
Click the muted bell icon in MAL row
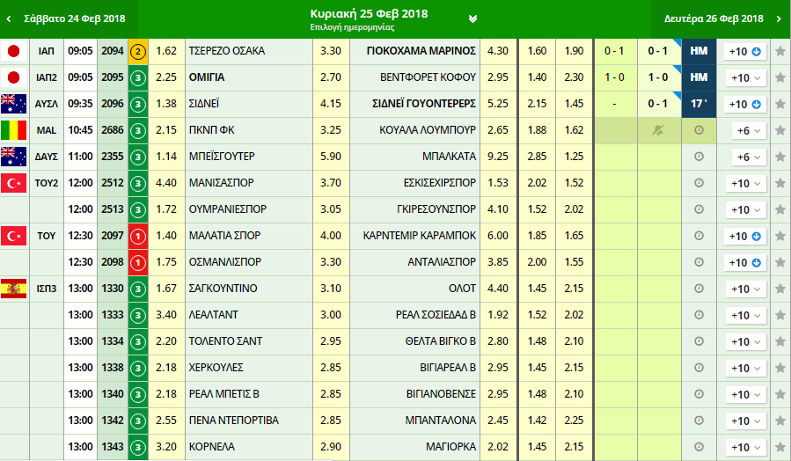(x=659, y=130)
